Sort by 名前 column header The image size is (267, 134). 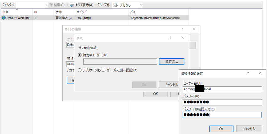(16, 12)
